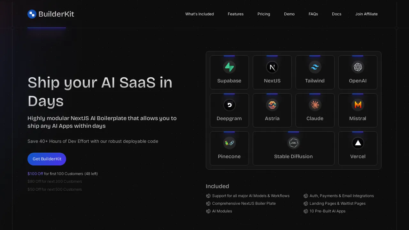This screenshot has height=230, width=409.
Task: Open the Pricing nav link
Action: [x=264, y=14]
